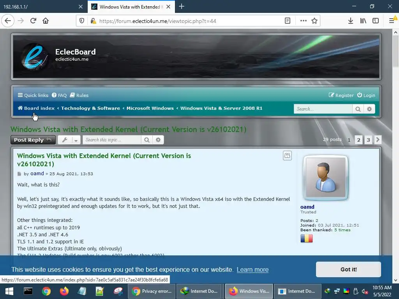Dismiss cookie banner with Got it!
The width and height of the screenshot is (399, 299).
point(348,269)
